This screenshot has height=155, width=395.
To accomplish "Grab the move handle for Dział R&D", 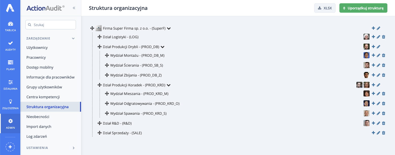I will coord(100,123).
